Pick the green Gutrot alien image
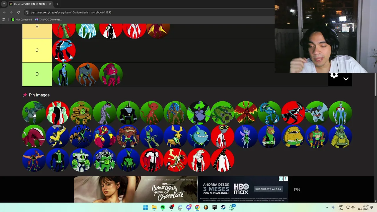The width and height of the screenshot is (377, 212). click(105, 160)
